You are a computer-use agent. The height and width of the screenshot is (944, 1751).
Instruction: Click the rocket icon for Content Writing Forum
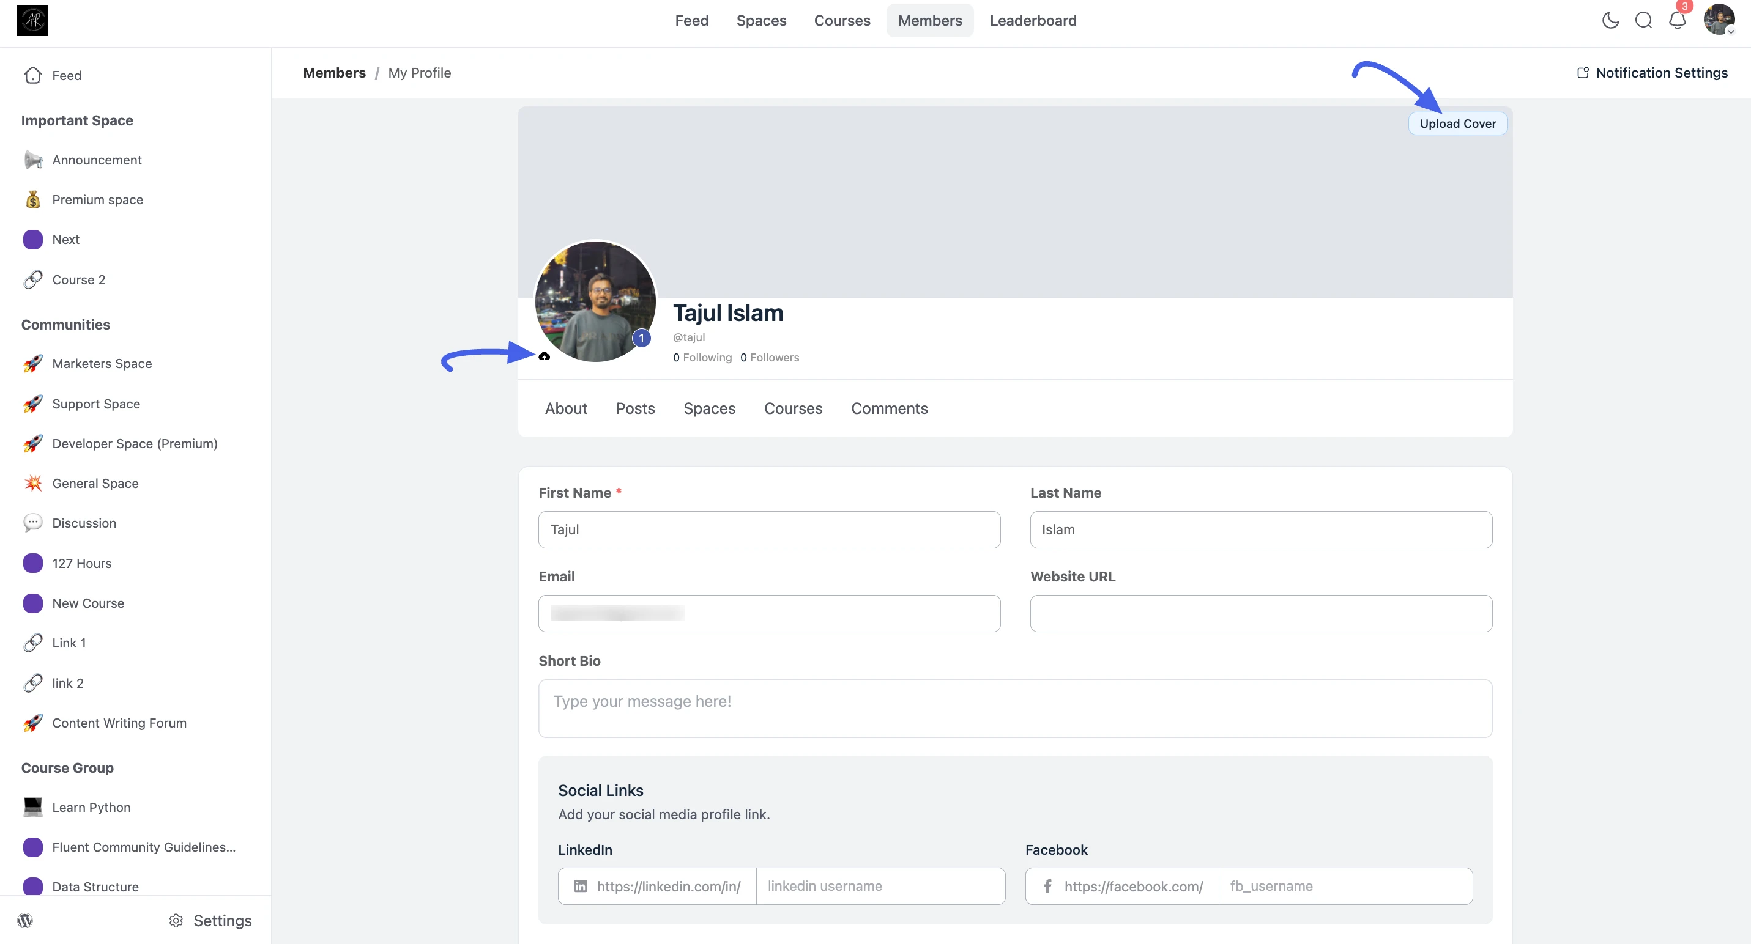click(32, 723)
